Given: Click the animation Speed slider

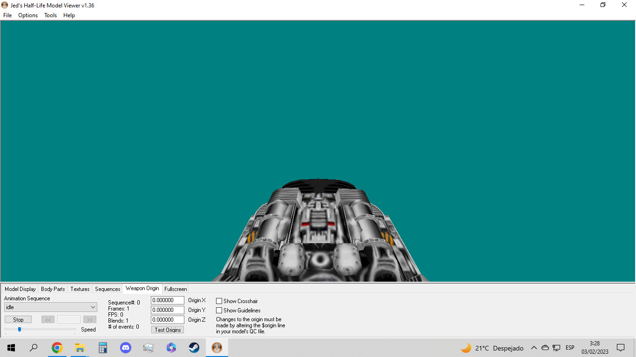Looking at the screenshot, I should 40,330.
